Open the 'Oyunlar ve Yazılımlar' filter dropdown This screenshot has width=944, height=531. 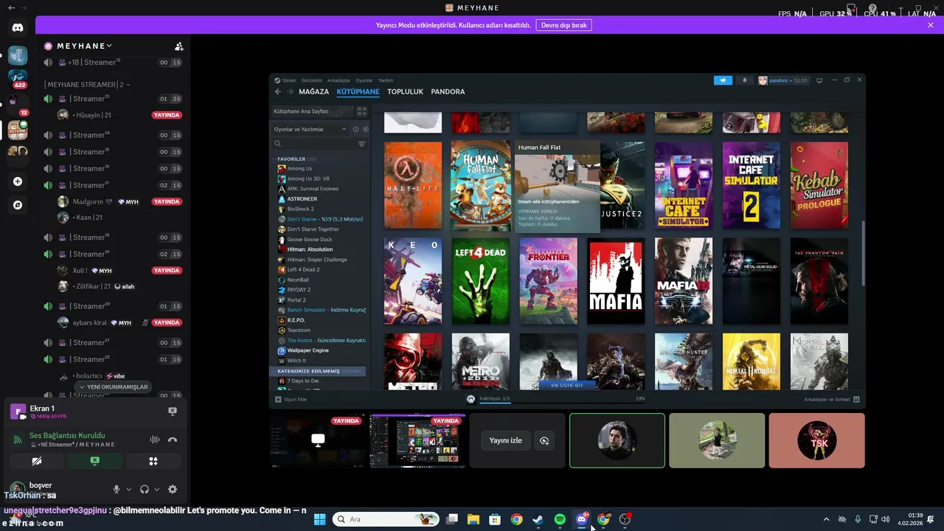310,129
